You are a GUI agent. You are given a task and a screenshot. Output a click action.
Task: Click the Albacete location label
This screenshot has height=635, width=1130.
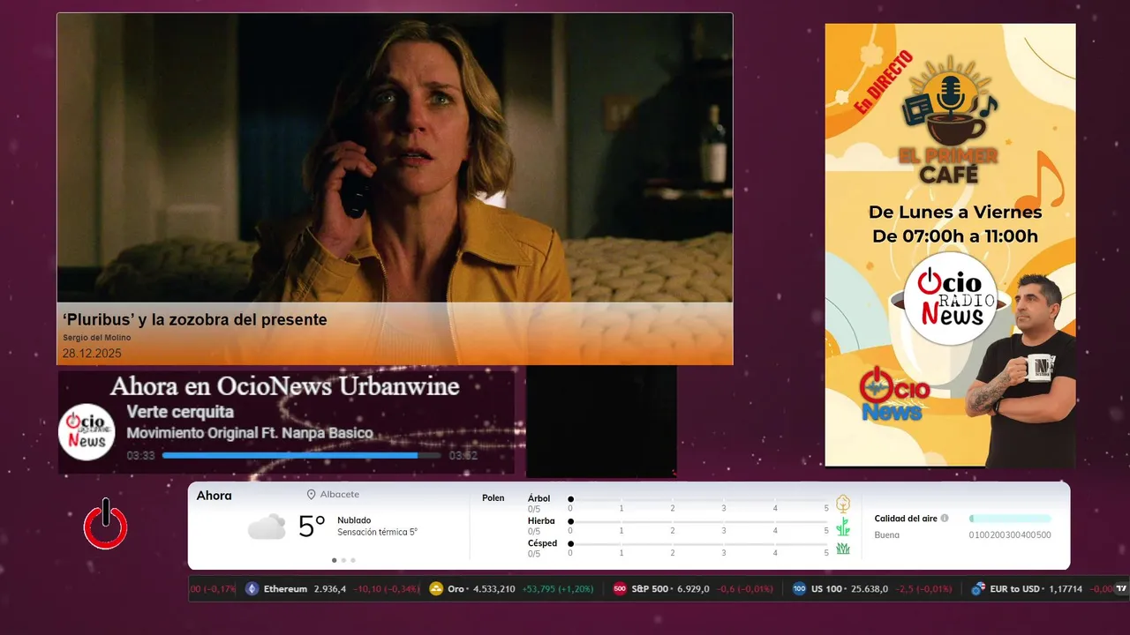point(339,495)
